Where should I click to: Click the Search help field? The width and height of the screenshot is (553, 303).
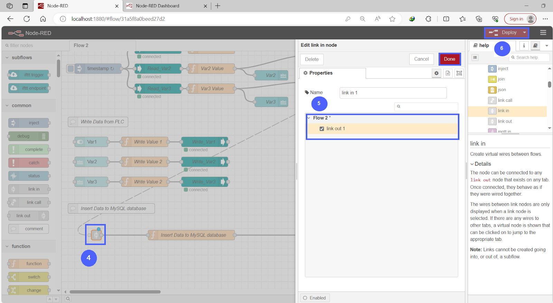(x=530, y=58)
